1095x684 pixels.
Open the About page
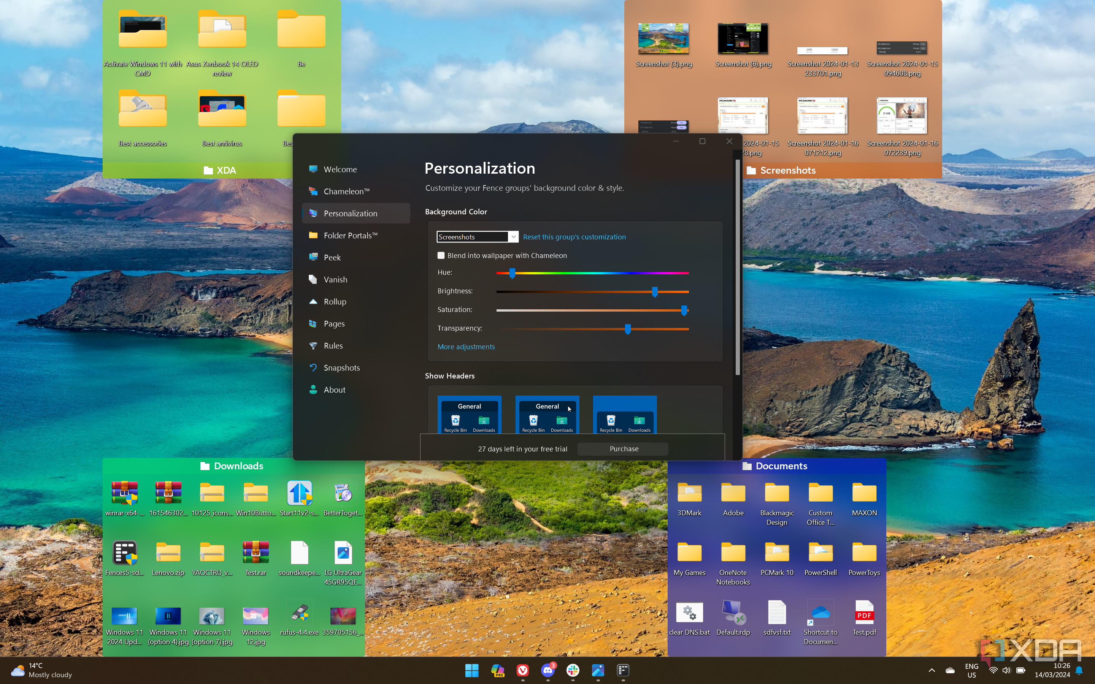point(356,390)
